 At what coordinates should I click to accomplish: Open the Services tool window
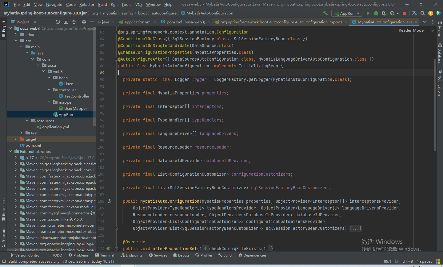(x=158, y=255)
